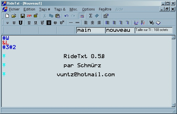Click the fourth blue-margin indent icon
The height and width of the screenshot is (114, 177).
tap(128, 23)
